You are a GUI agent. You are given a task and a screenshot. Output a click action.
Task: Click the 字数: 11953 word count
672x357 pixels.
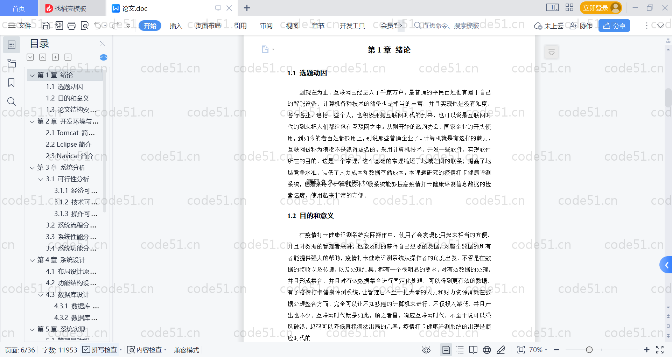point(59,350)
